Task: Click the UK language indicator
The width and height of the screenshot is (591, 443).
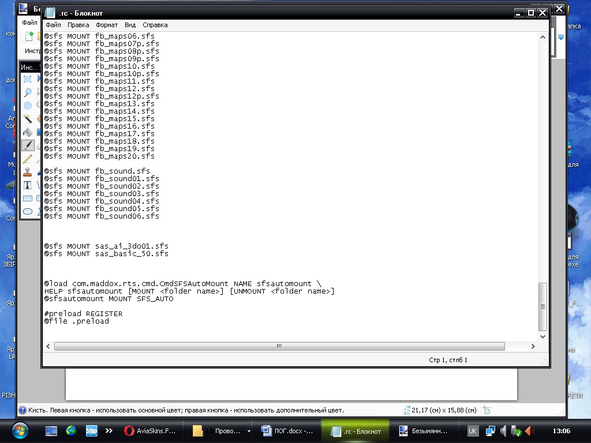Action: pos(473,431)
